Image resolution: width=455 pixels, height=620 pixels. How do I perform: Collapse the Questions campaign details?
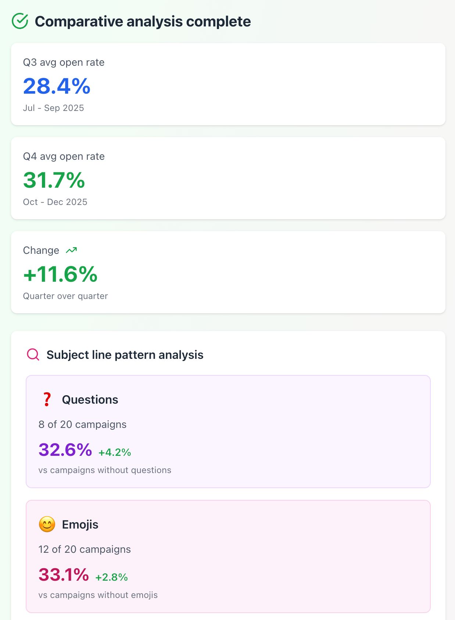82,424
